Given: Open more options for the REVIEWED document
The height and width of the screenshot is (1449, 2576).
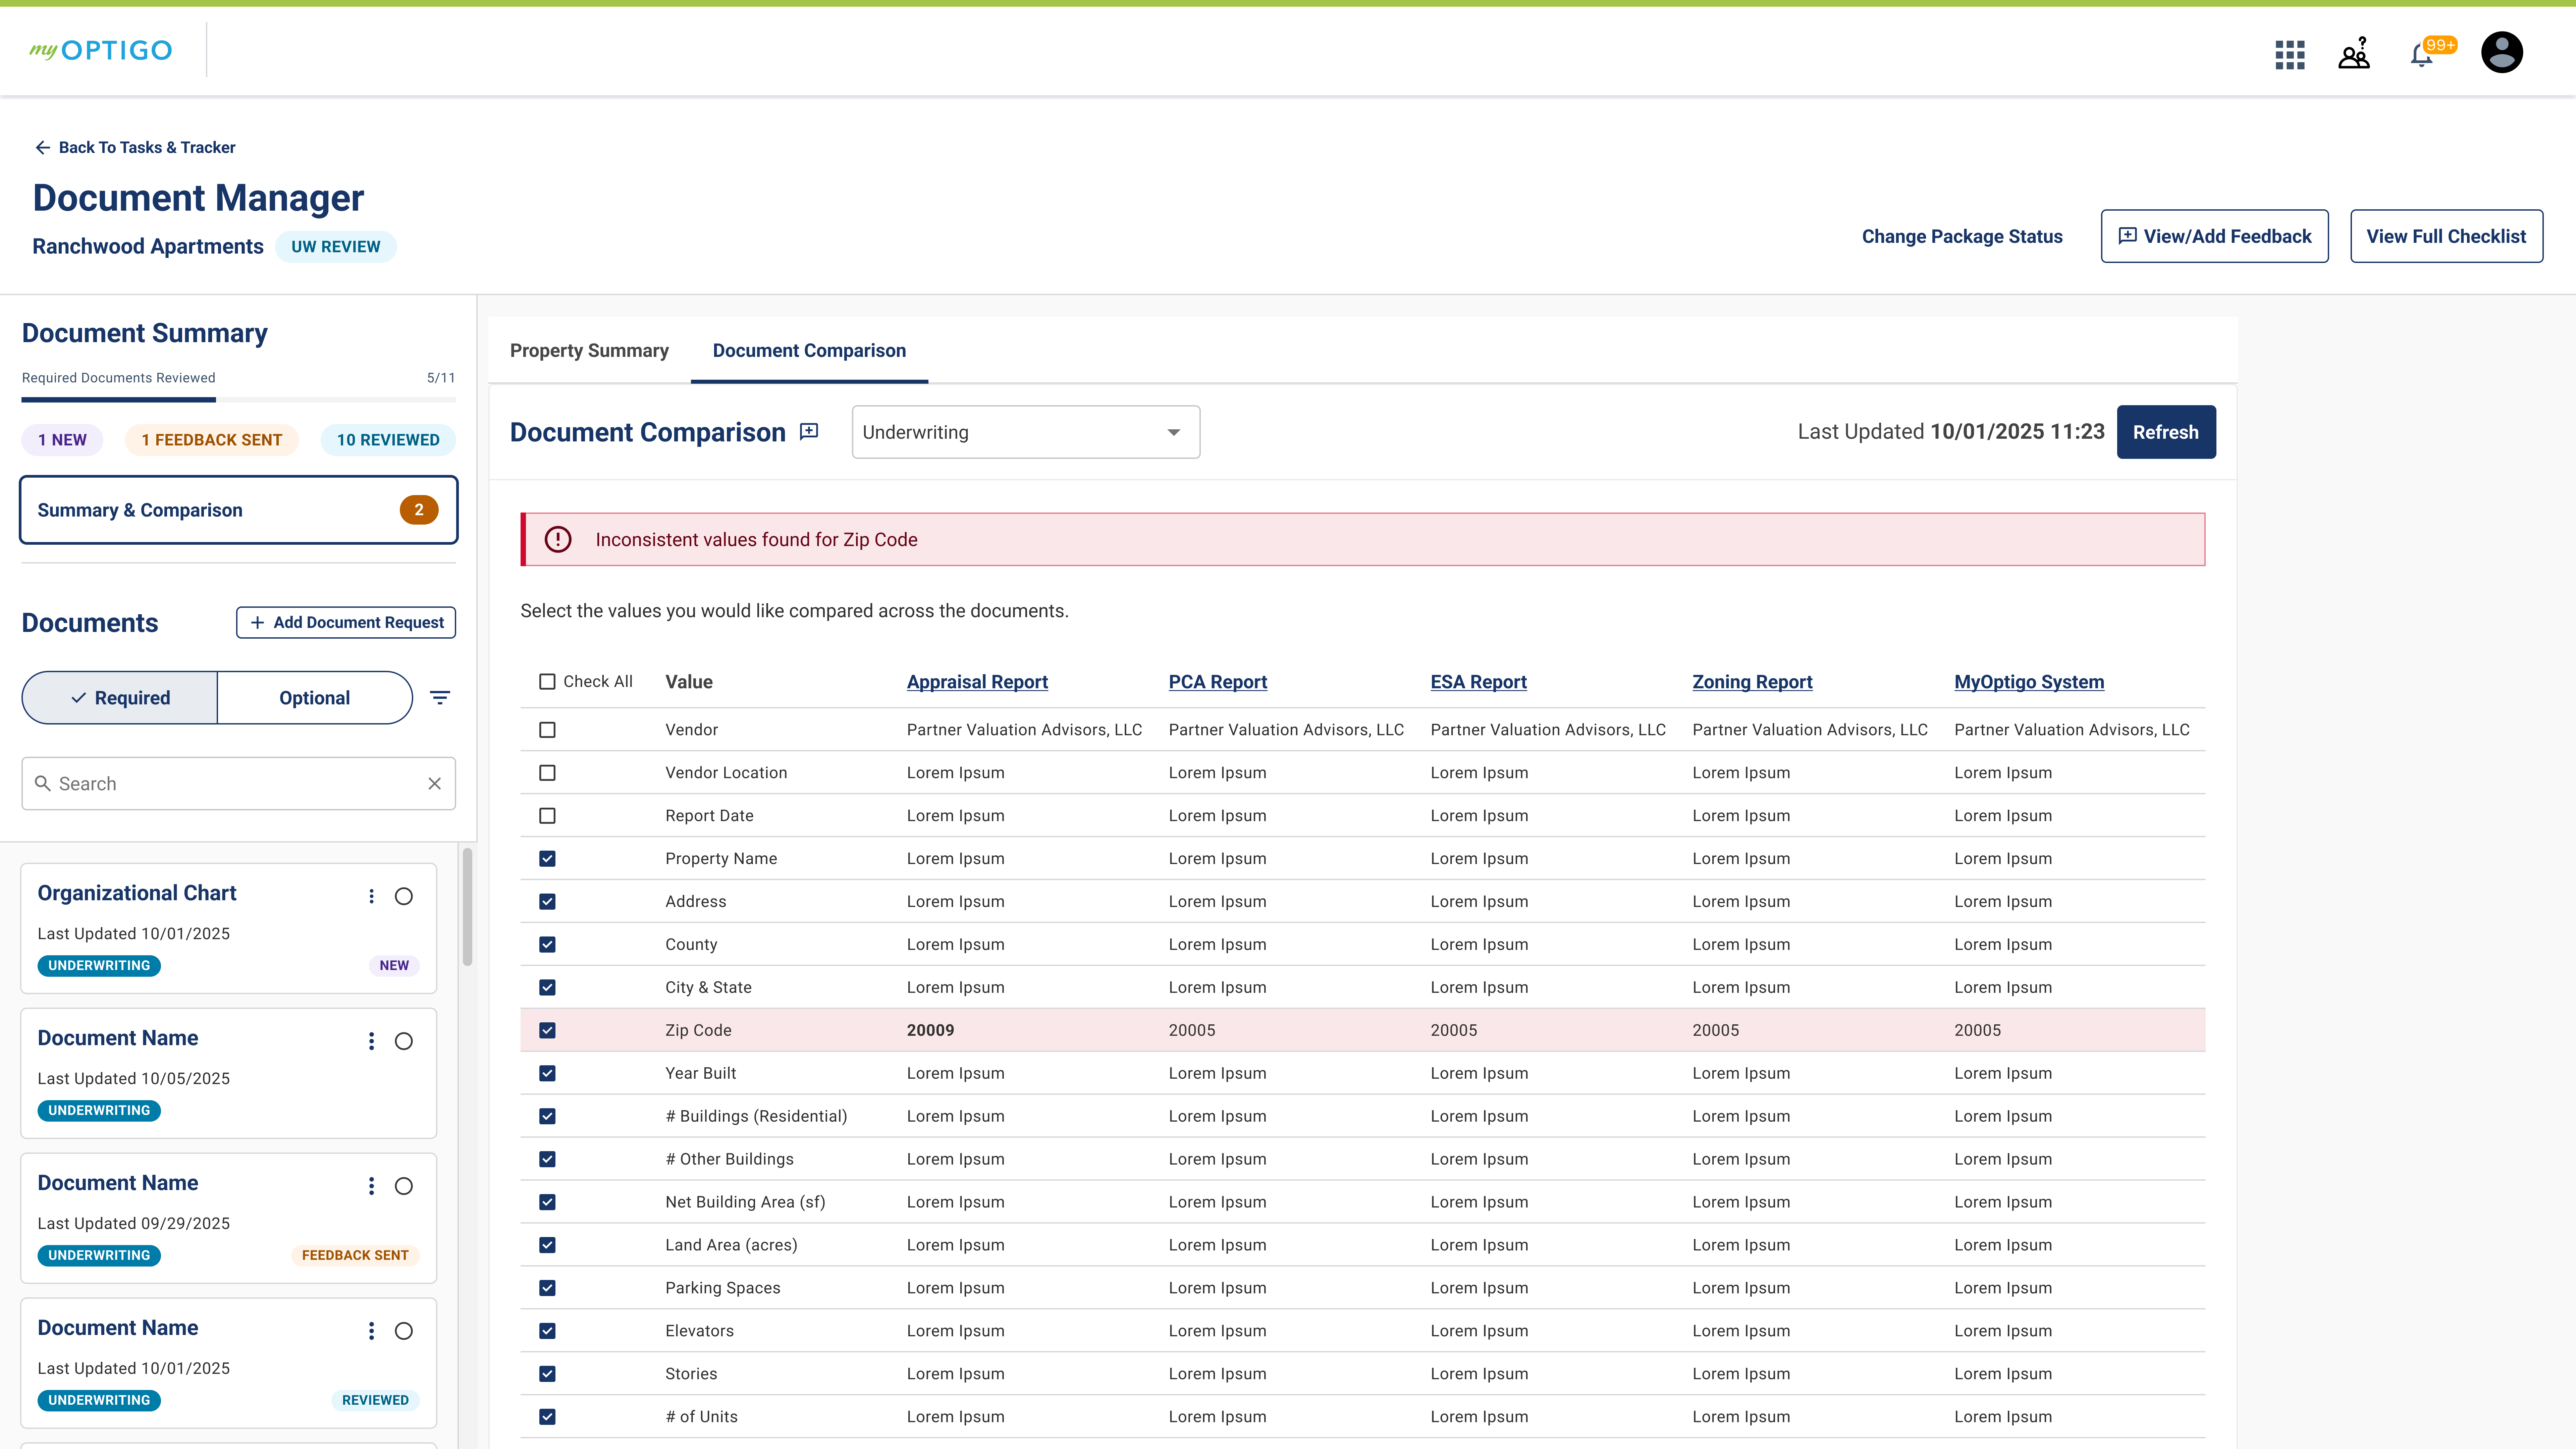Looking at the screenshot, I should (x=372, y=1331).
